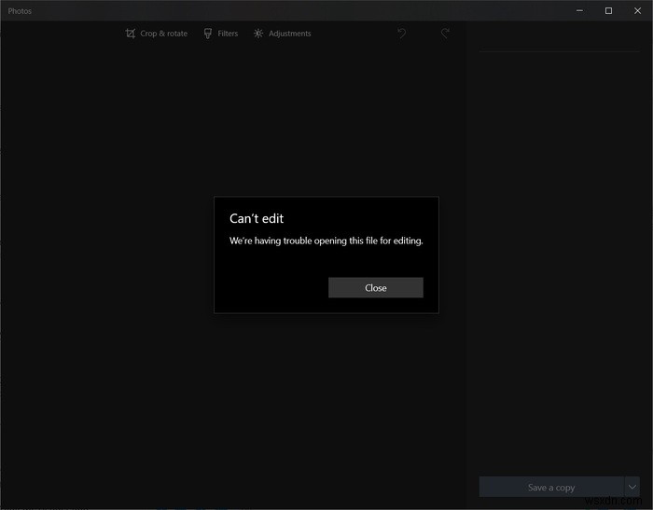Close the Photos app window
The width and height of the screenshot is (653, 510).
[637, 11]
